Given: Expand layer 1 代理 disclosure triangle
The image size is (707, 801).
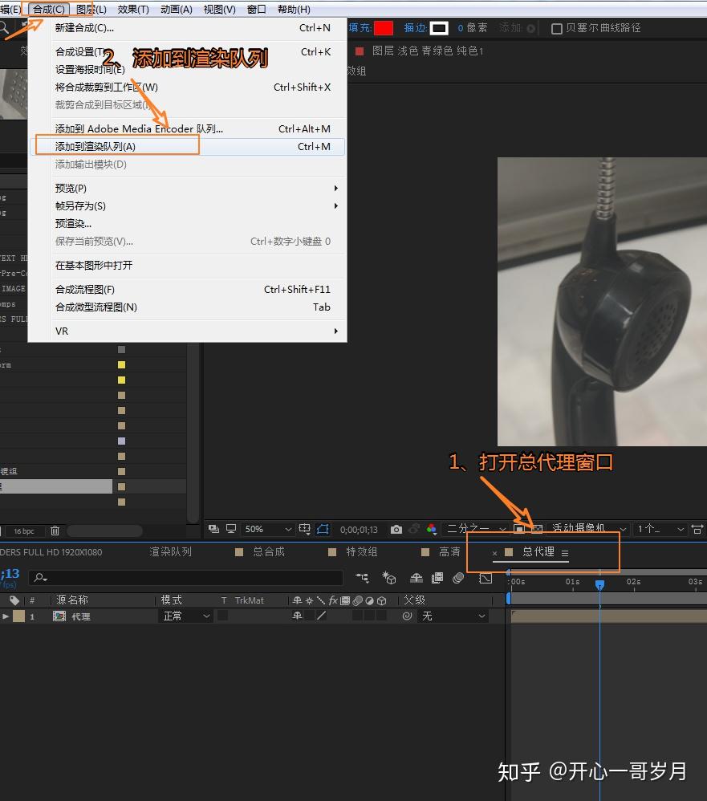Looking at the screenshot, I should tap(5, 616).
